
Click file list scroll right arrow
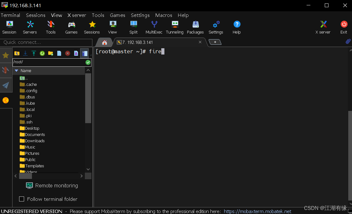tap(81, 176)
